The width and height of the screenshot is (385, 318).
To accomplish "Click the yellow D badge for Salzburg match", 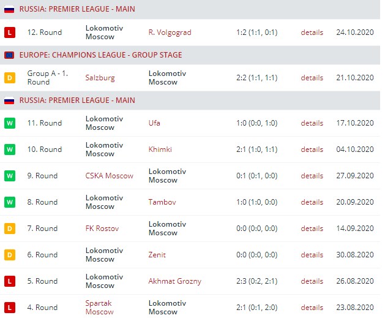I will point(9,78).
